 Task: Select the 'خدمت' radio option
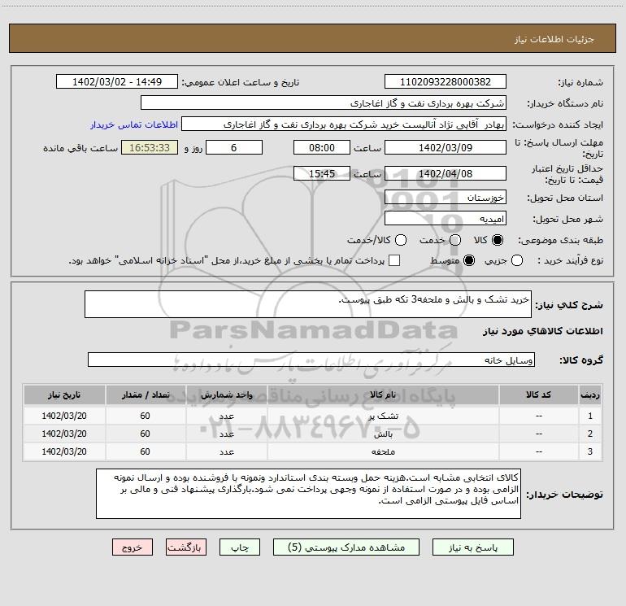[x=455, y=240]
